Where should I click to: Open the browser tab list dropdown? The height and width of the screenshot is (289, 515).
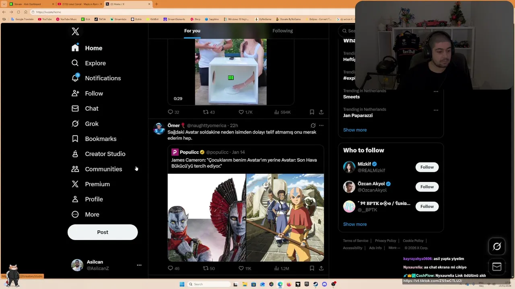pos(4,4)
